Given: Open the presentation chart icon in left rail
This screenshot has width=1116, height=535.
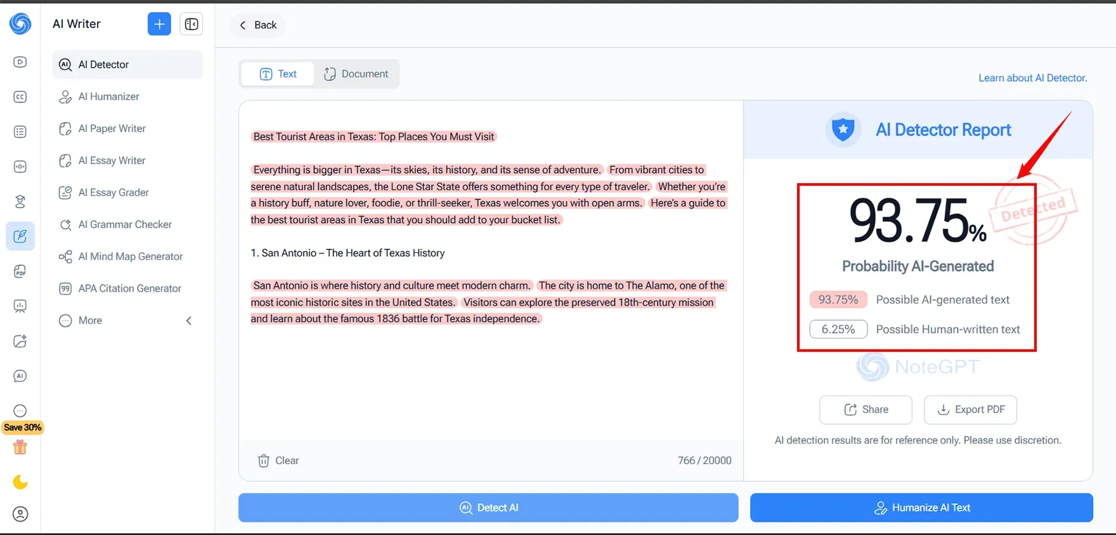Looking at the screenshot, I should pos(20,306).
